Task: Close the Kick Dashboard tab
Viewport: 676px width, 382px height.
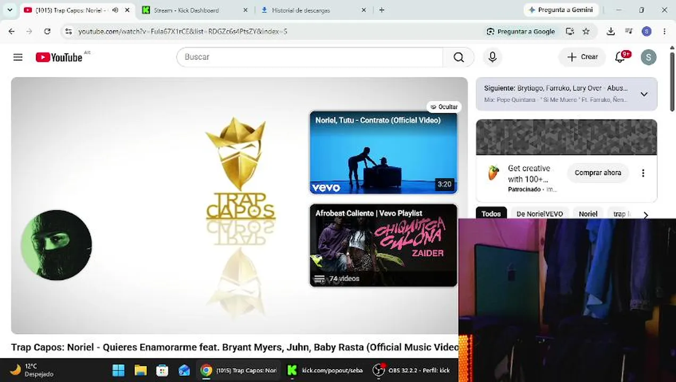Action: (245, 10)
